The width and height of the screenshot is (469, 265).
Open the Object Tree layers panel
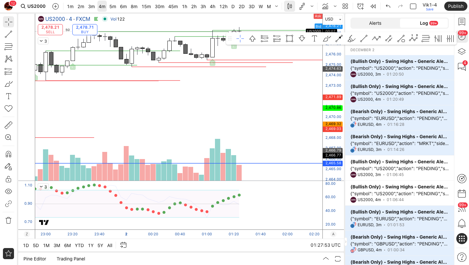pos(462,52)
